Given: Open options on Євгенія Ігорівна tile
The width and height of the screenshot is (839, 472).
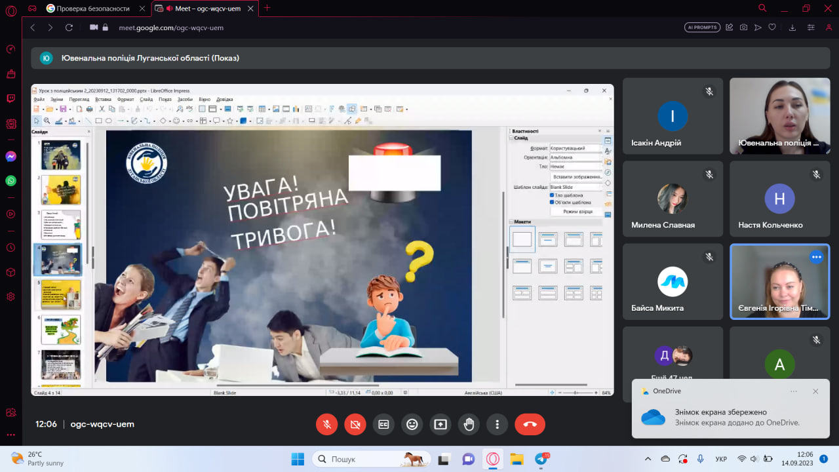Looking at the screenshot, I should pos(816,257).
